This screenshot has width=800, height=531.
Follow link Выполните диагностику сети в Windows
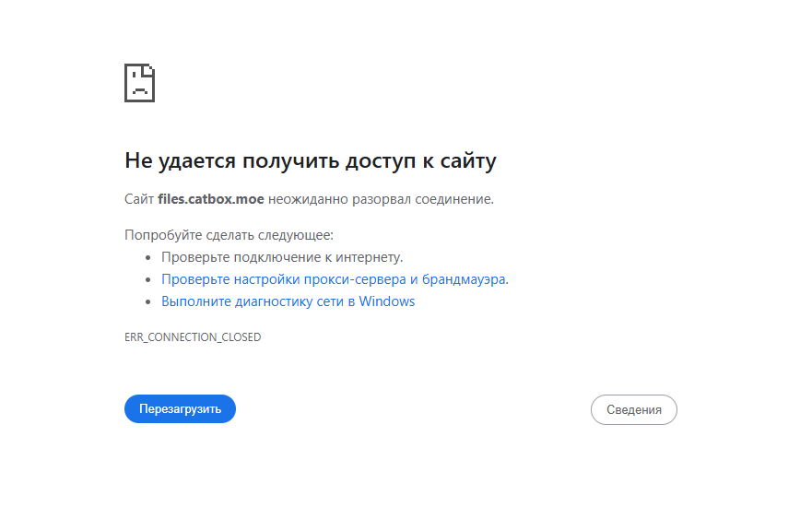(288, 301)
